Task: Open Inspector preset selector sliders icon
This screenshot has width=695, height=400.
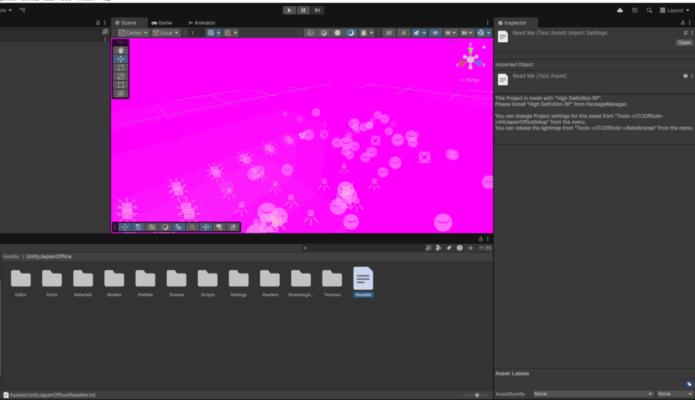Action: point(685,33)
